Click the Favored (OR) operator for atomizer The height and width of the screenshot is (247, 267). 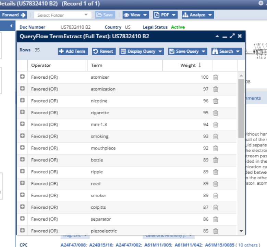45,77
